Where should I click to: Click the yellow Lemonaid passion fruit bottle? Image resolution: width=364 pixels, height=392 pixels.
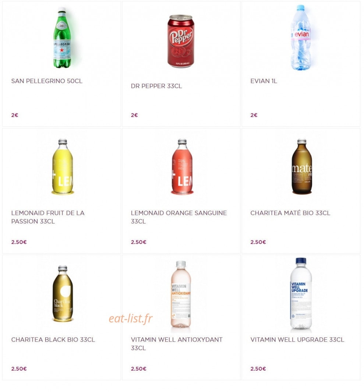(x=63, y=167)
